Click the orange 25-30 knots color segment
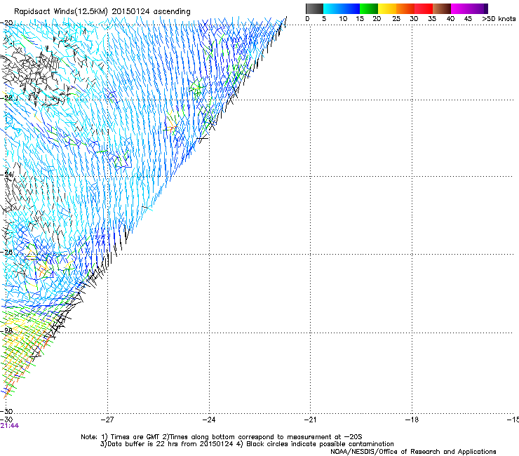 [x=405, y=8]
